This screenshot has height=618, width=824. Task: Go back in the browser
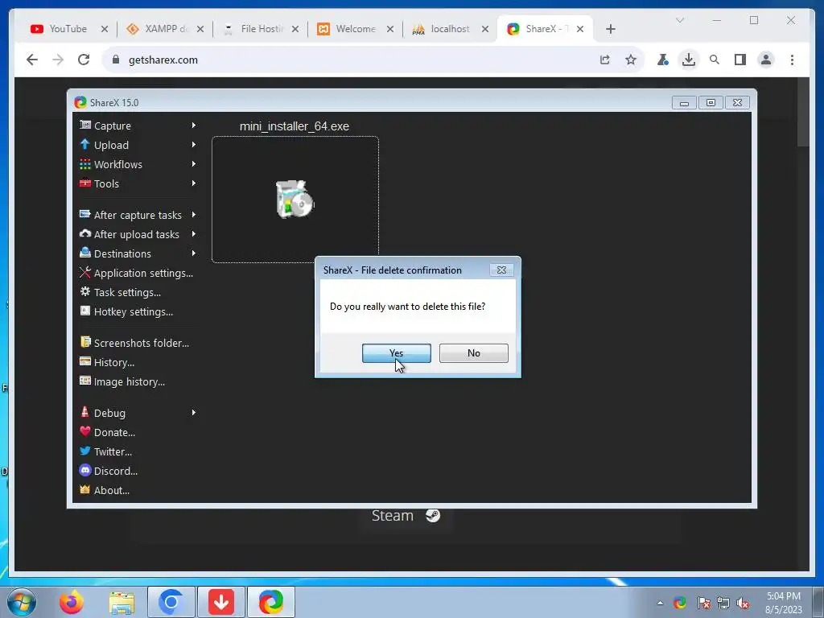click(x=32, y=60)
